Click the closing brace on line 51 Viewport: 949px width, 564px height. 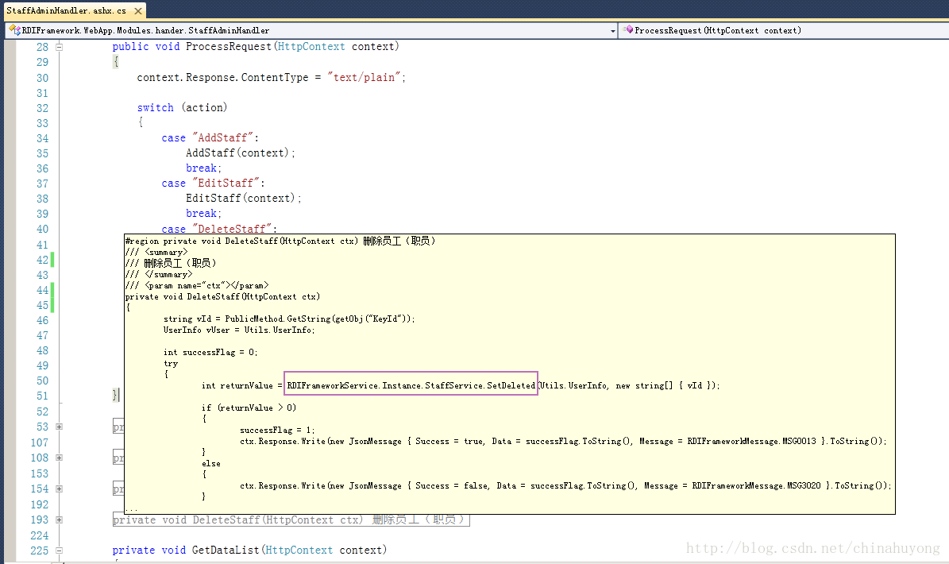(x=115, y=395)
